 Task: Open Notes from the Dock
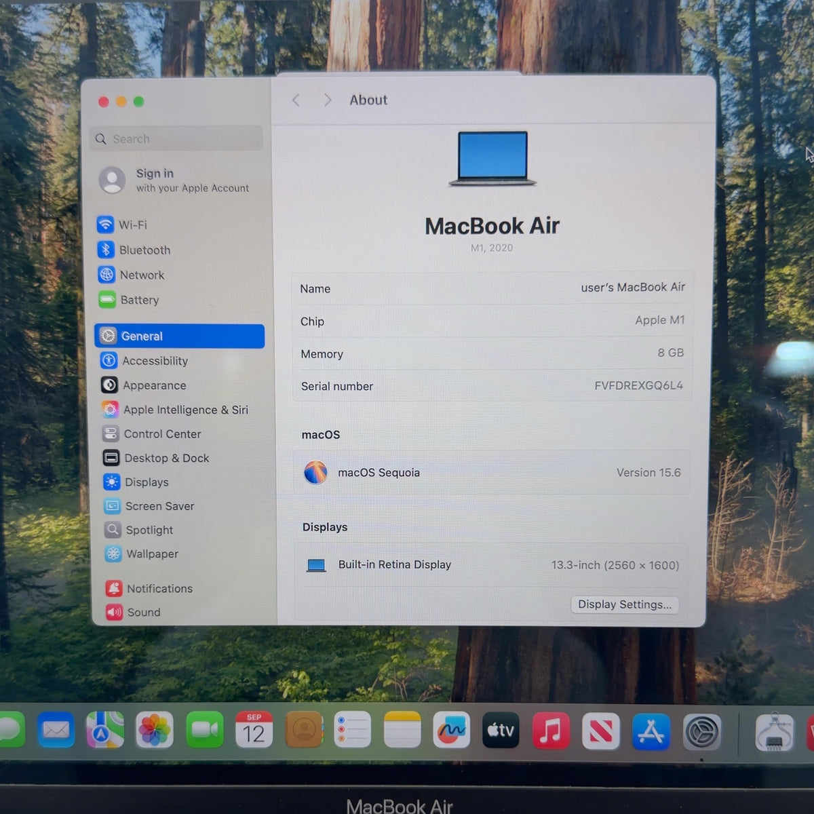(x=402, y=730)
